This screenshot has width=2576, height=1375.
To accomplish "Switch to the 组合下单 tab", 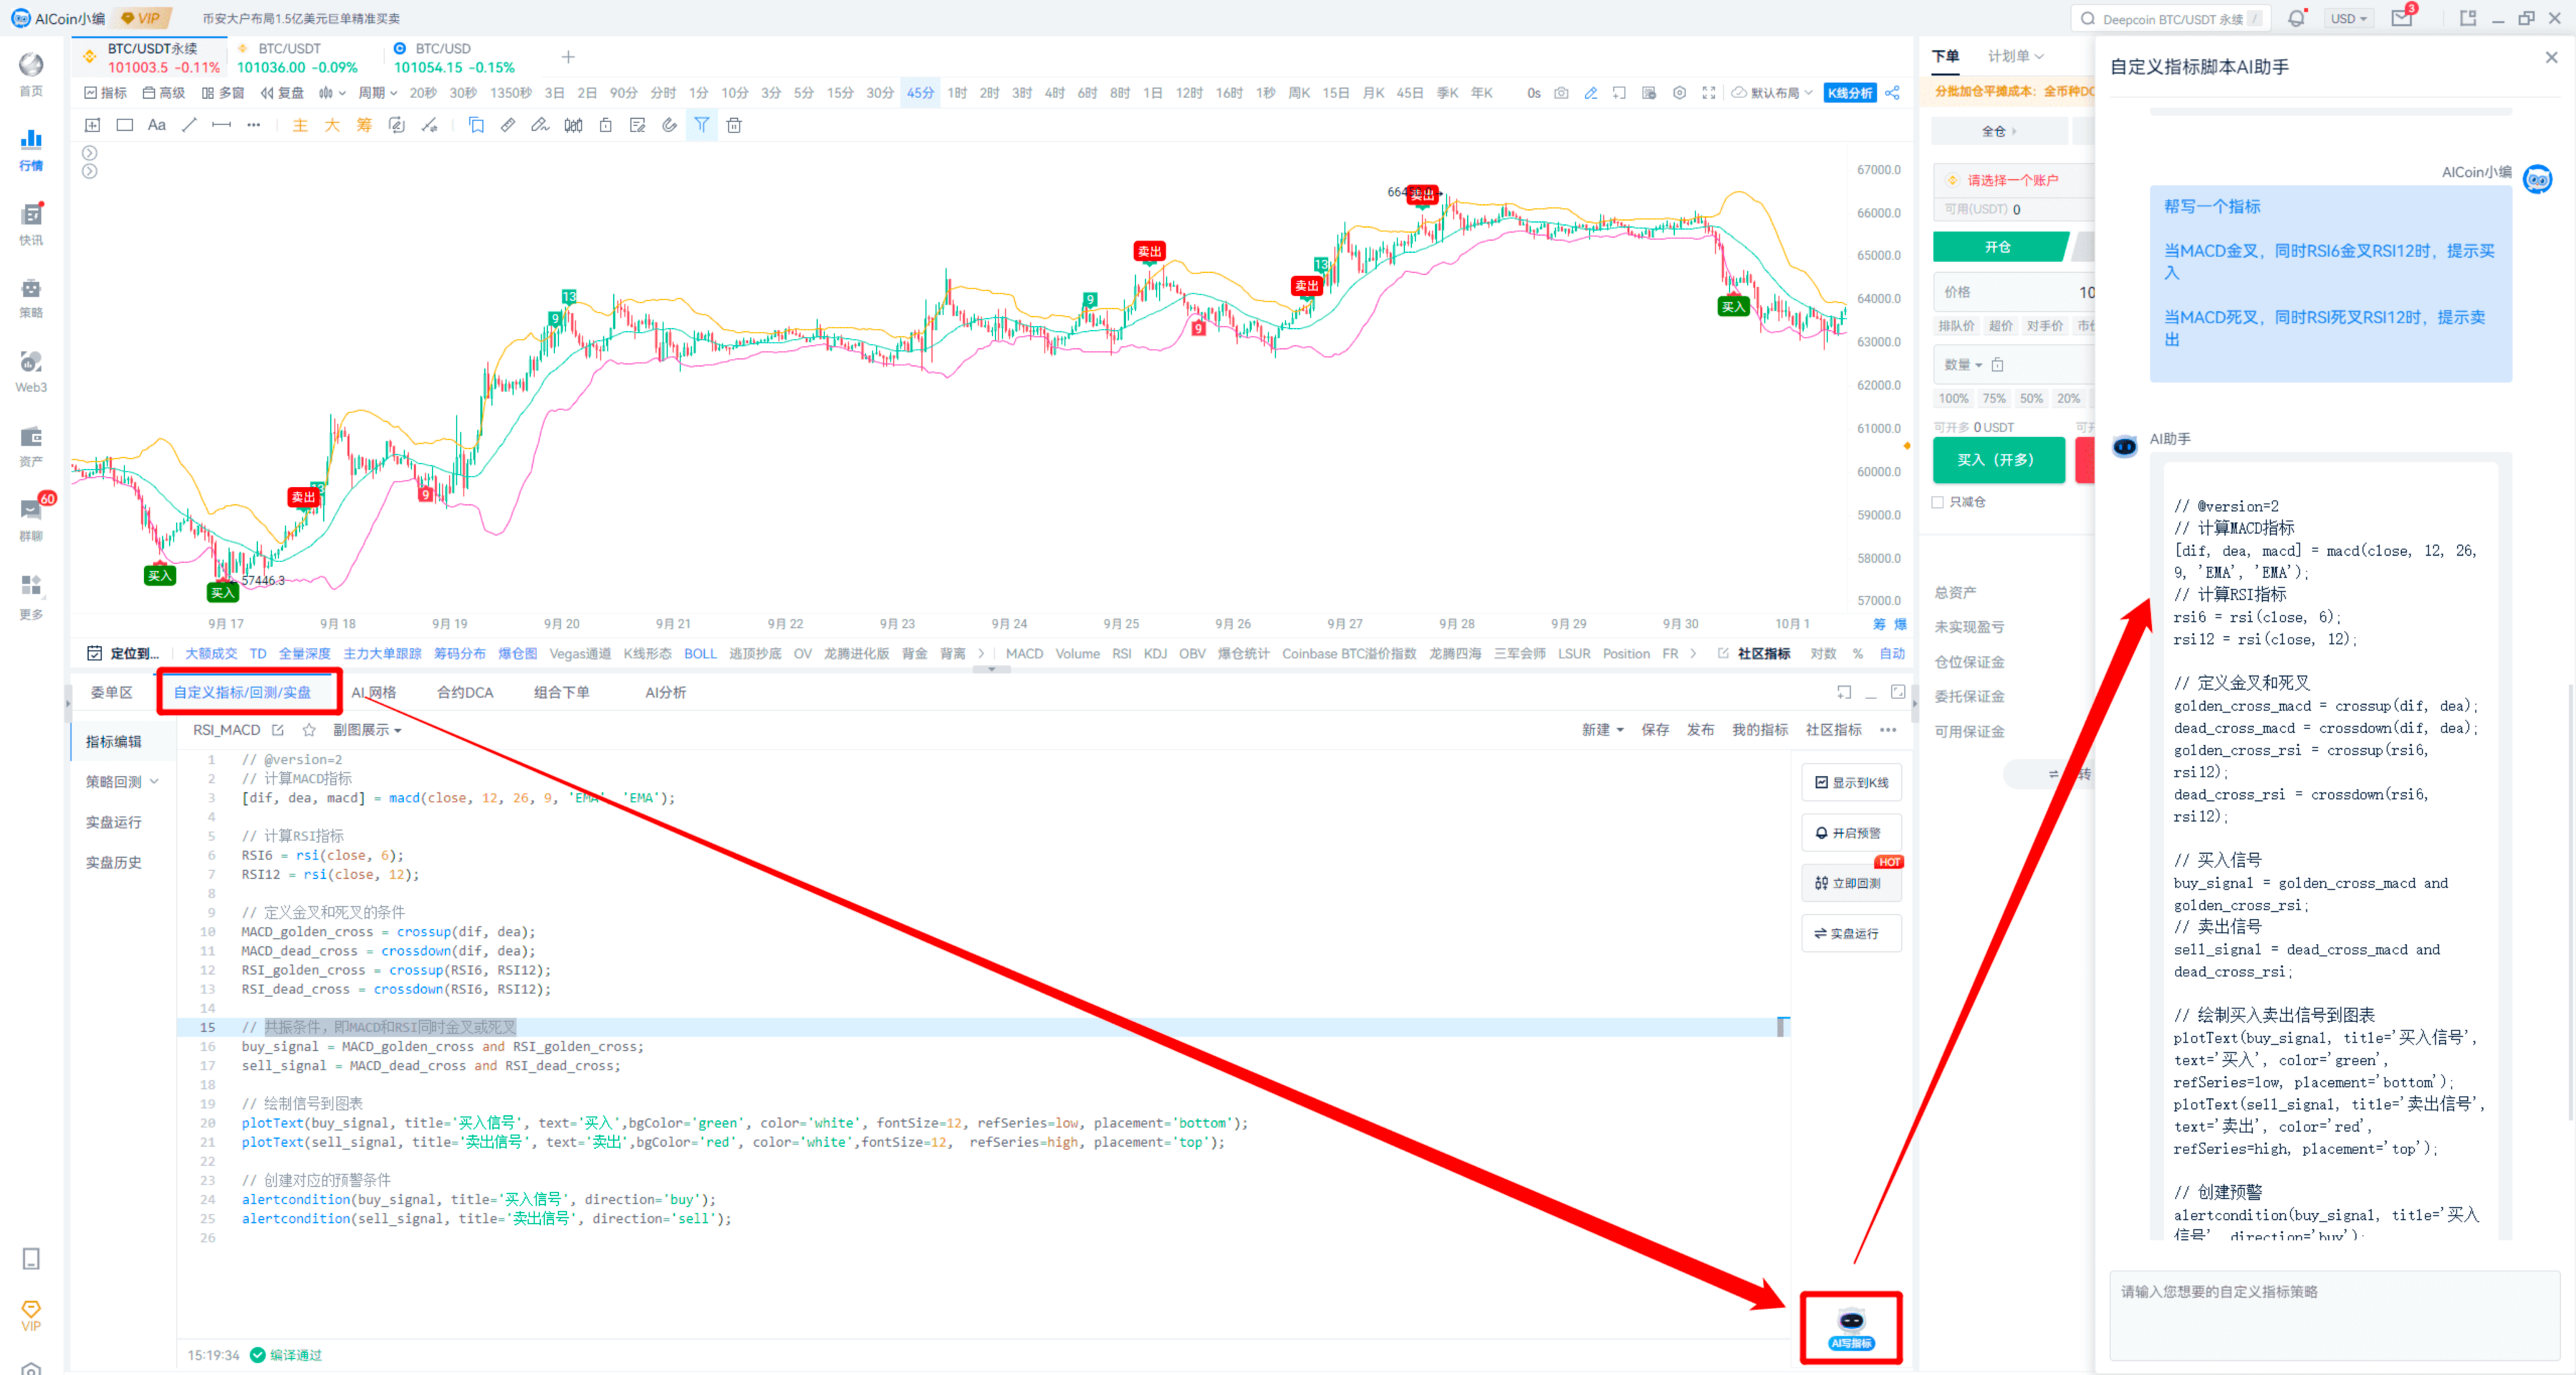I will (x=561, y=692).
